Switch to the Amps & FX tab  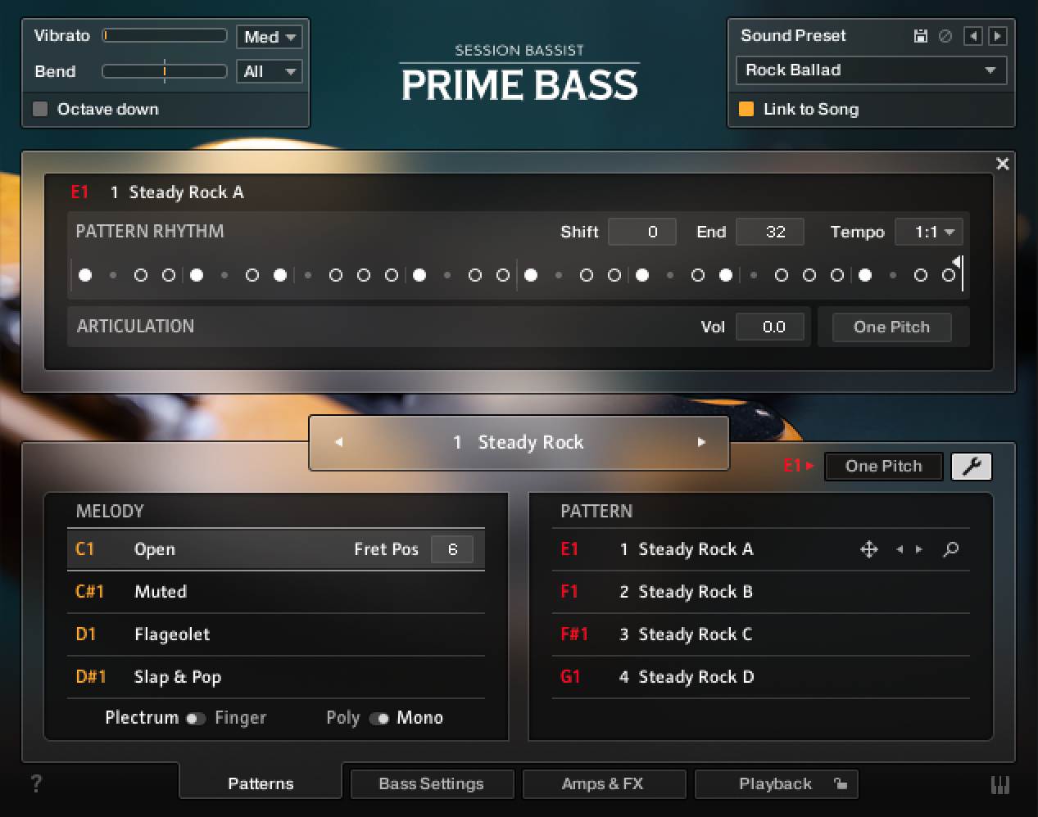[604, 783]
